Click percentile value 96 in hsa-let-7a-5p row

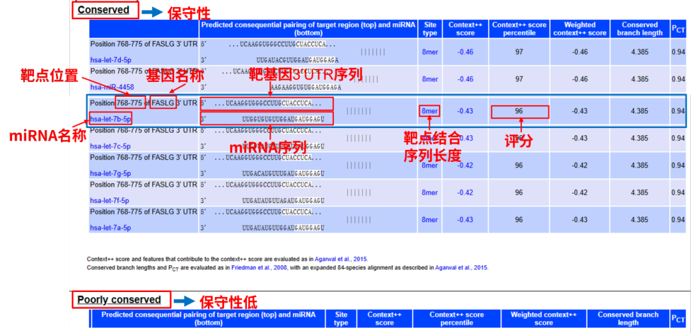(x=519, y=220)
